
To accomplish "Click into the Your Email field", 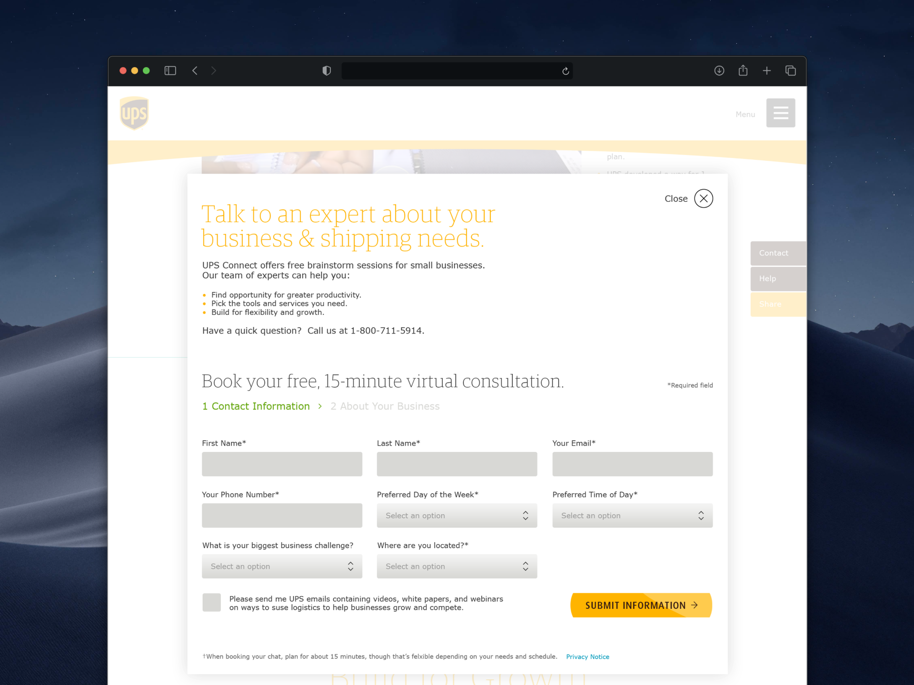I will [x=633, y=464].
